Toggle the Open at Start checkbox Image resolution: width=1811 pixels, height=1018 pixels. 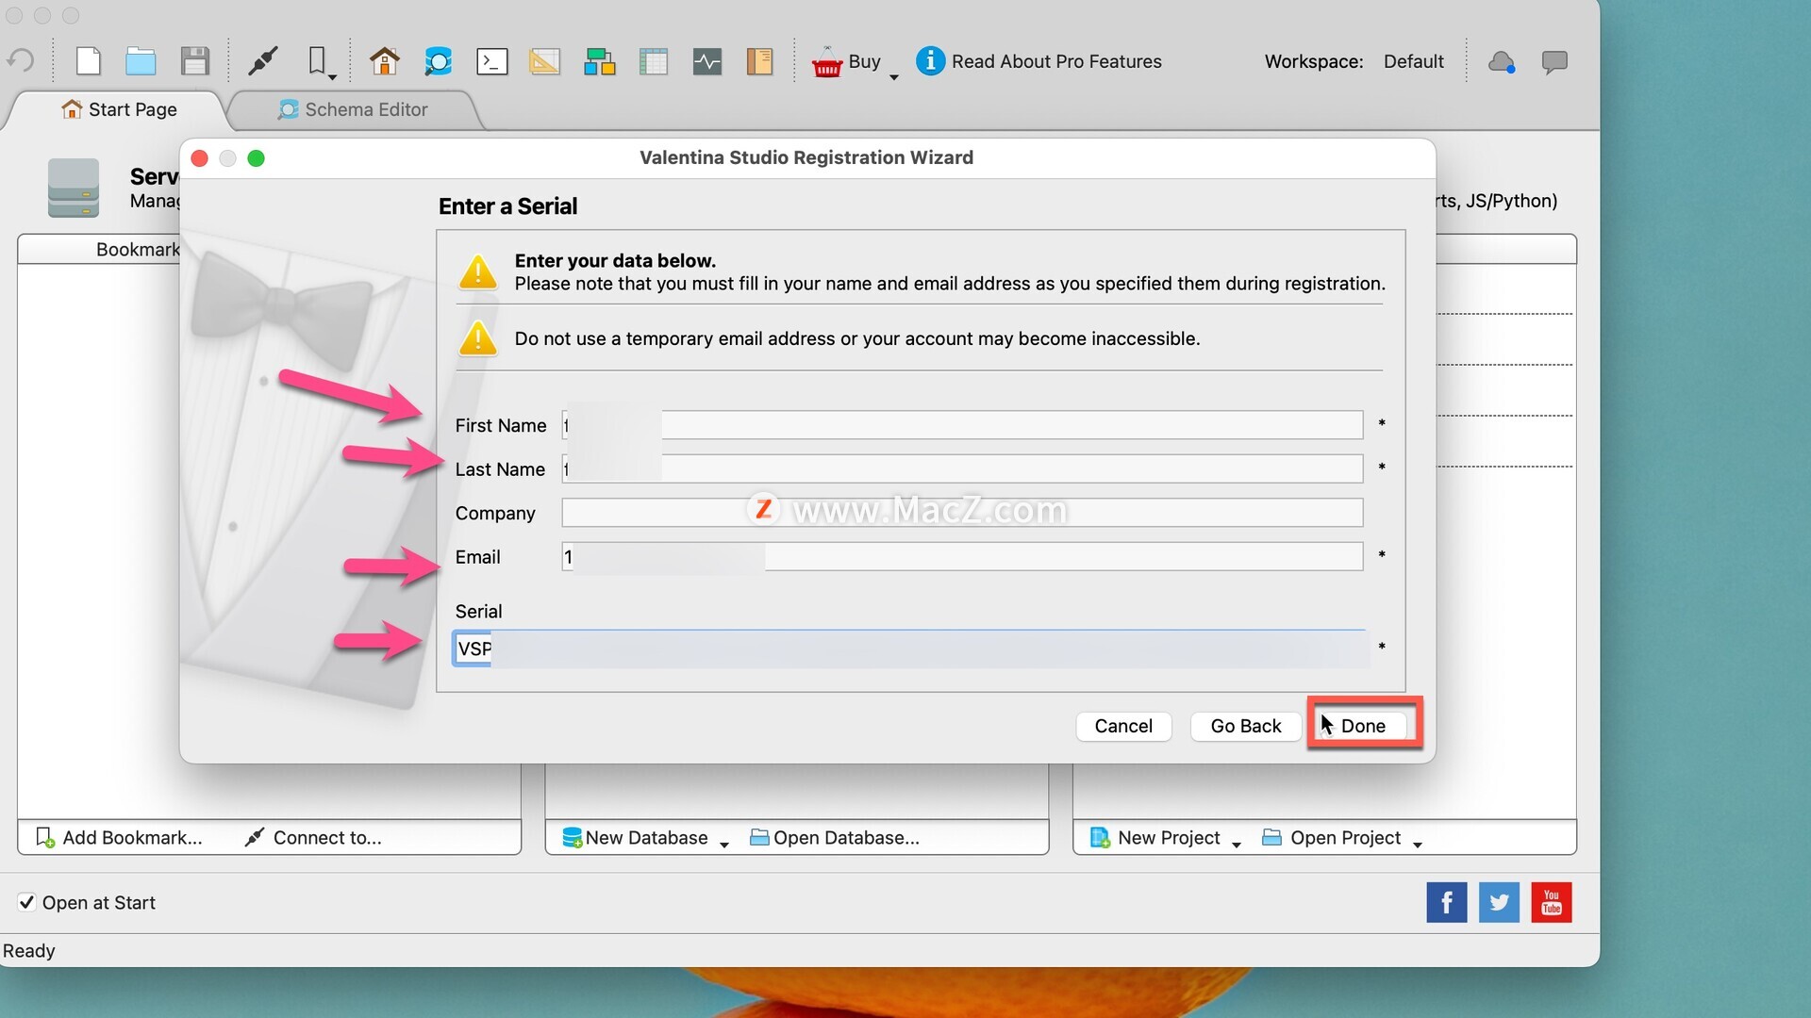(27, 902)
